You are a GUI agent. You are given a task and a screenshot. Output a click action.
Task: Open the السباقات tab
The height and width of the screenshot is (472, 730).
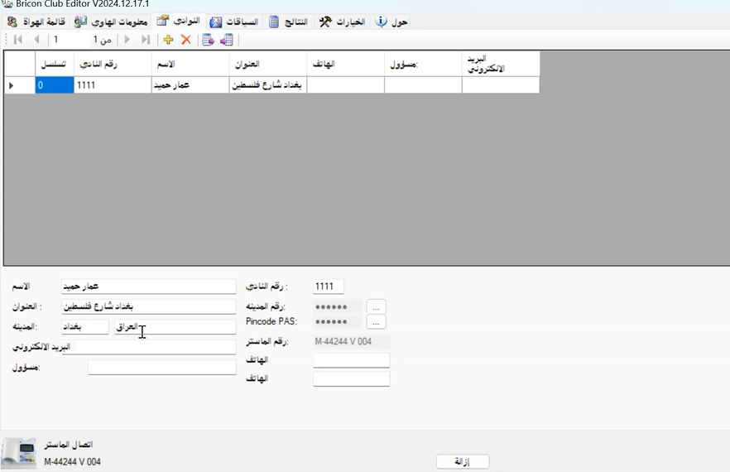point(233,22)
